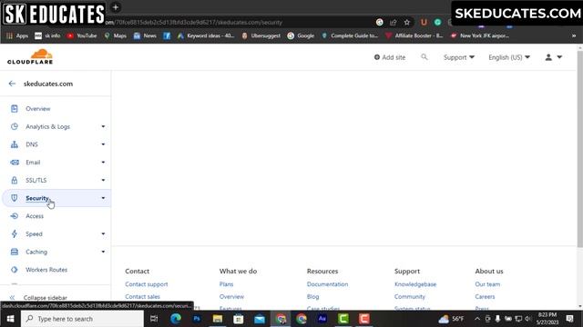Click the SSL/TLS lock icon

(15, 180)
